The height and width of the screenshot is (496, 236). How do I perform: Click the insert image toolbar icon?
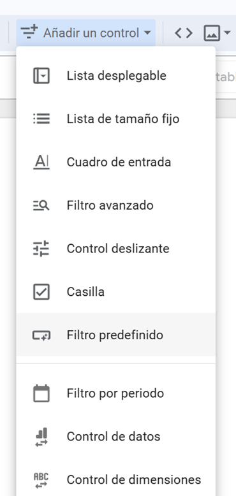click(x=212, y=33)
